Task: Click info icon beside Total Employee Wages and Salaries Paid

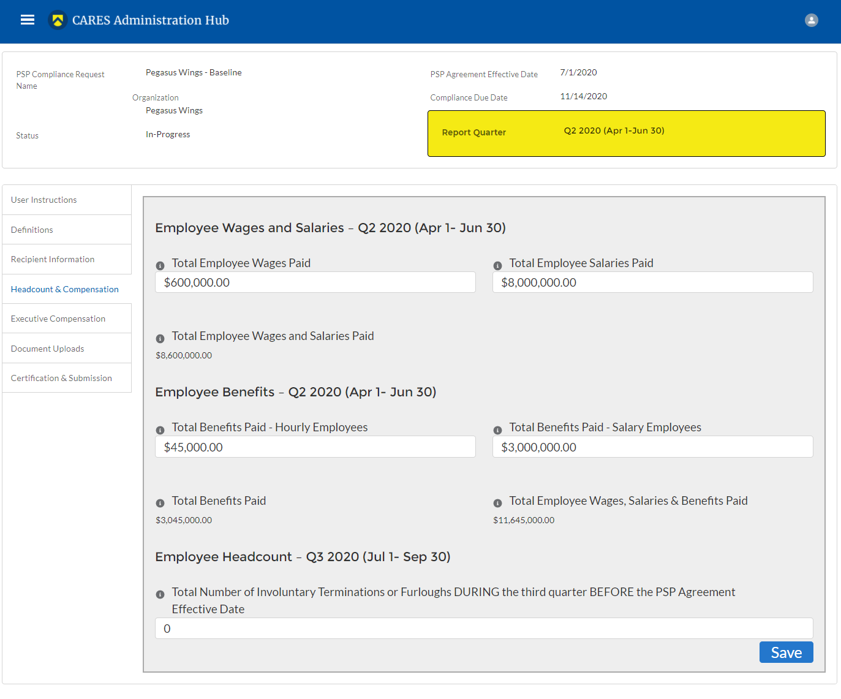Action: click(x=160, y=339)
